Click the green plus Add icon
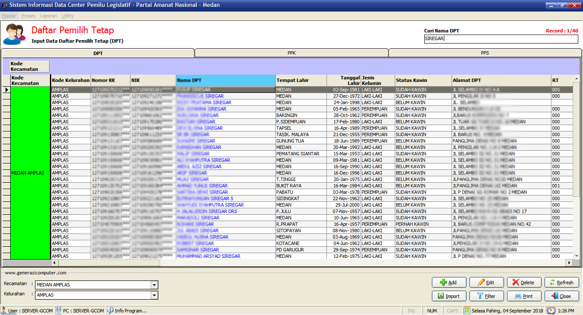The image size is (583, 315). point(443,283)
